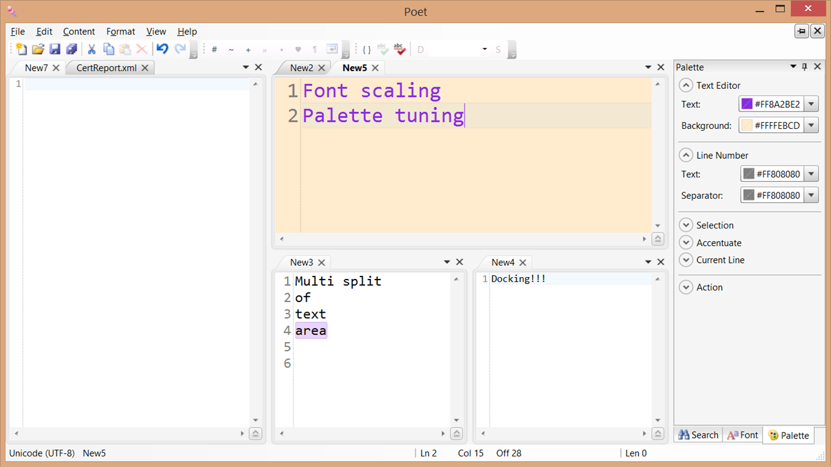831x467 pixels.
Task: Toggle paragraph marks with the pilcrow icon
Action: tap(314, 49)
